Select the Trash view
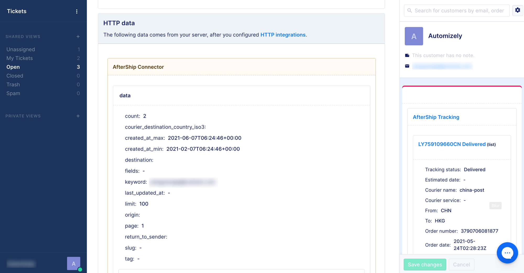 (43, 84)
